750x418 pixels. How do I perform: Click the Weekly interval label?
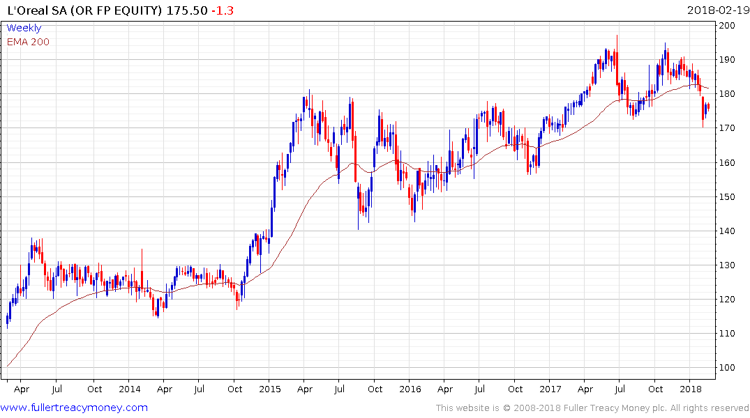coord(24,28)
